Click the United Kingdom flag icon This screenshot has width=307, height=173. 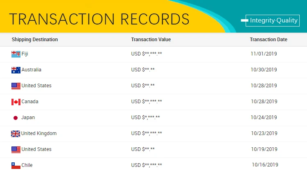pyautogui.click(x=16, y=134)
